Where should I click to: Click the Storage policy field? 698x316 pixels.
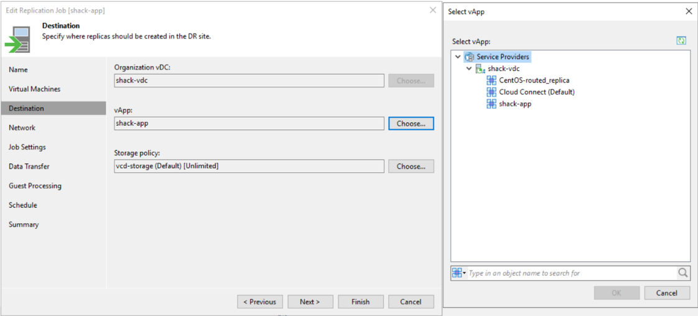(249, 166)
